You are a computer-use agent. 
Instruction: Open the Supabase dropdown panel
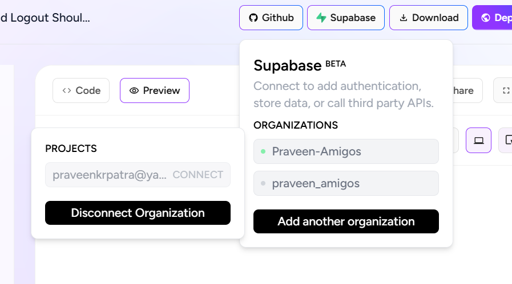[345, 18]
